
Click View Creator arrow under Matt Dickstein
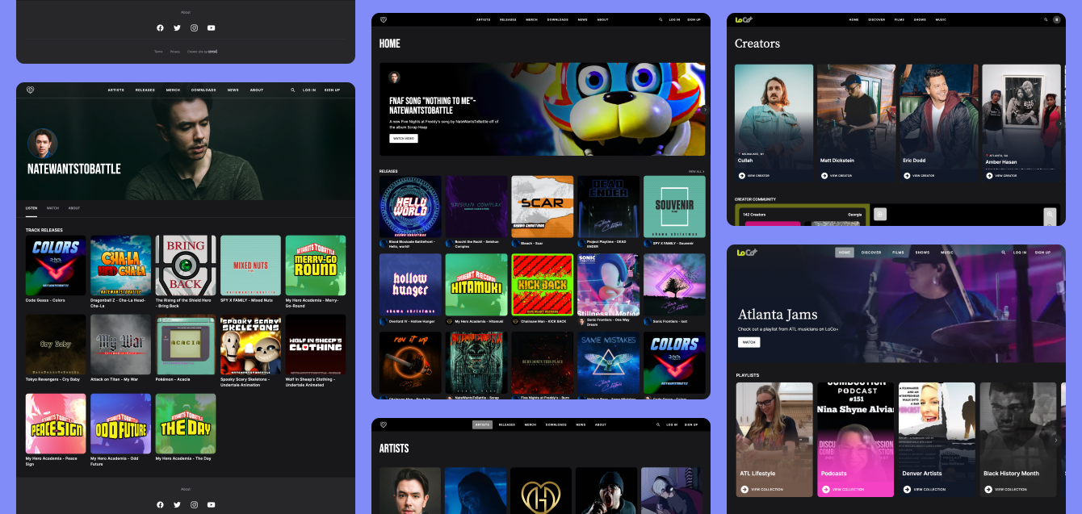click(824, 175)
